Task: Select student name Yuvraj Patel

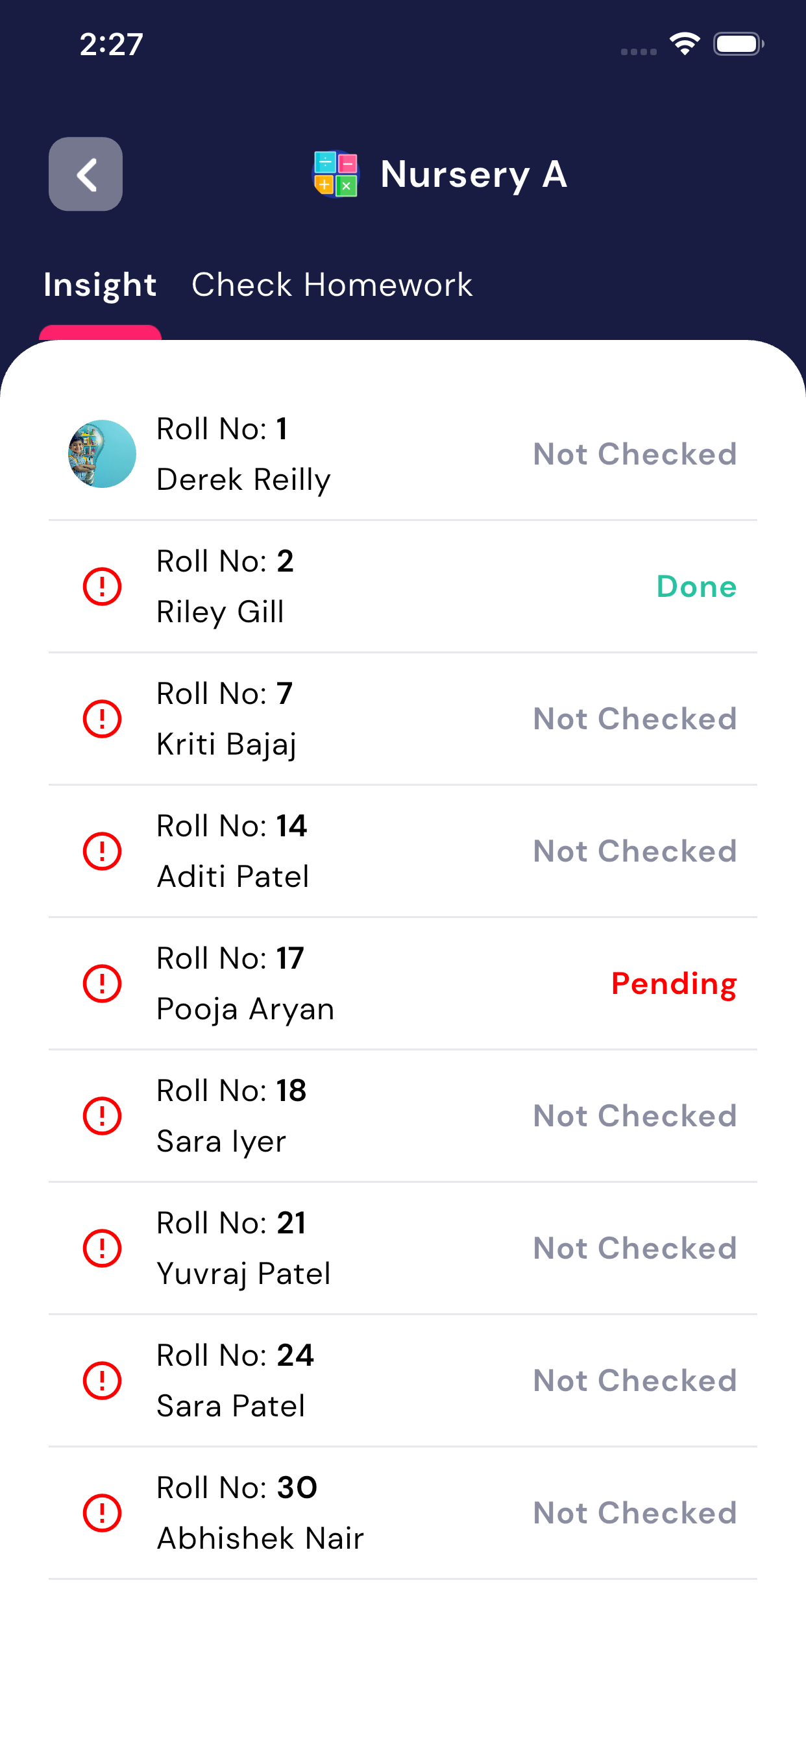Action: (x=244, y=1274)
